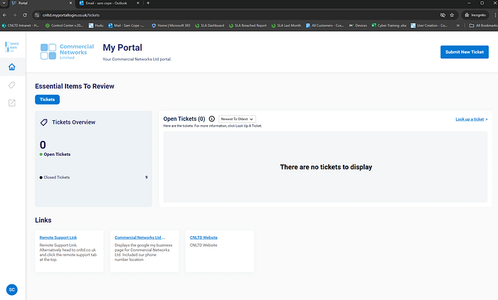
Task: Close the Portal tab
Action: (x=70, y=3)
